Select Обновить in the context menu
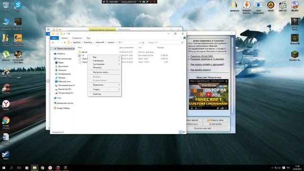304x171 pixels. [104, 67]
